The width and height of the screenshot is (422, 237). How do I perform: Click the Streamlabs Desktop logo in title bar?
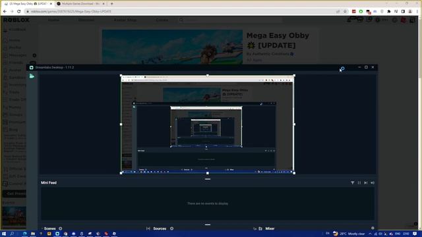coord(32,67)
